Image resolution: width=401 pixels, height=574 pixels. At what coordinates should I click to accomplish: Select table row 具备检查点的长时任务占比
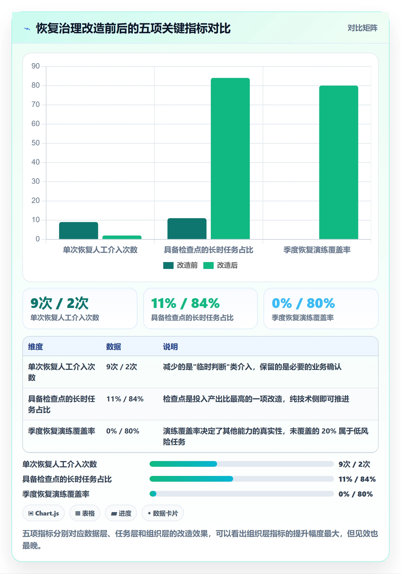[x=200, y=404]
